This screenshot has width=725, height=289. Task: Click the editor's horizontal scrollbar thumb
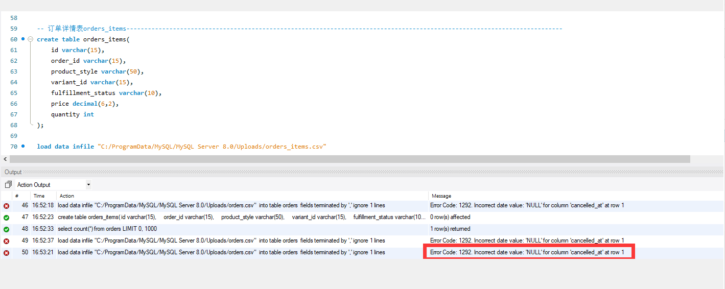pyautogui.click(x=349, y=159)
